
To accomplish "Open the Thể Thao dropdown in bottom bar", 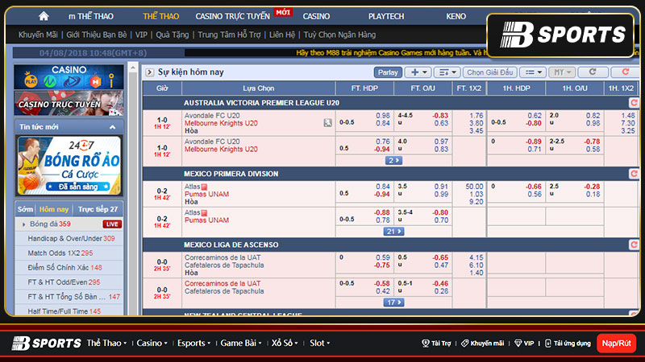I will (106, 343).
